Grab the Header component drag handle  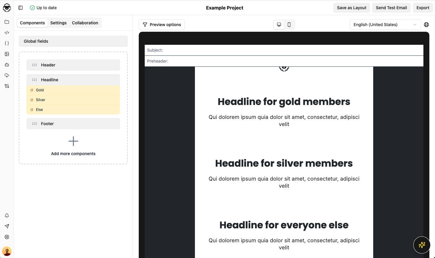tap(34, 65)
